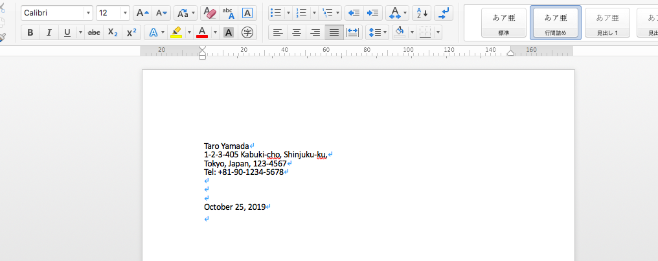This screenshot has height=261, width=658.
Task: Apply the red font color
Action: pyautogui.click(x=202, y=32)
